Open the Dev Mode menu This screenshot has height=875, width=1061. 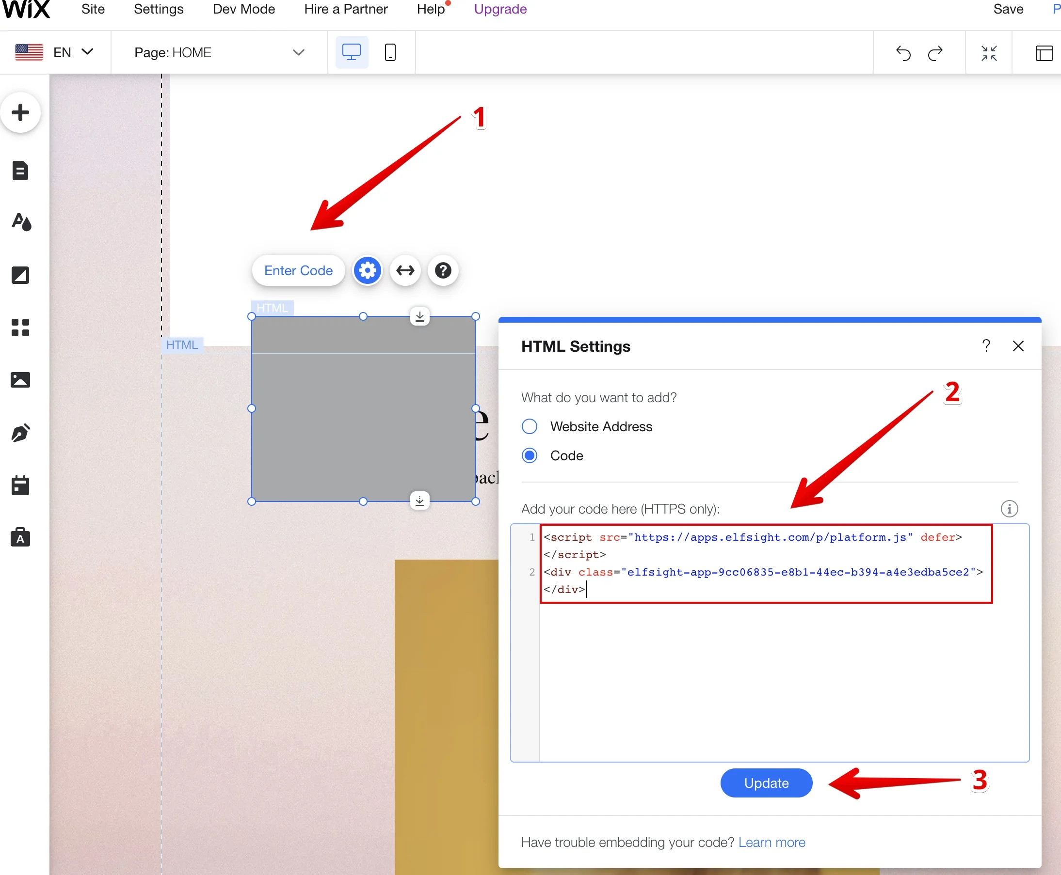click(x=244, y=9)
